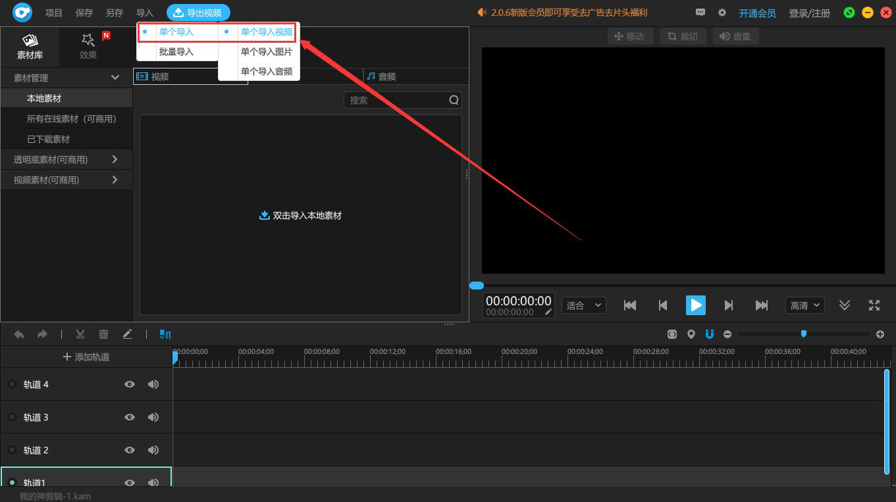Open the 导入 import menu
Viewport: 896px width, 502px height.
pos(145,13)
